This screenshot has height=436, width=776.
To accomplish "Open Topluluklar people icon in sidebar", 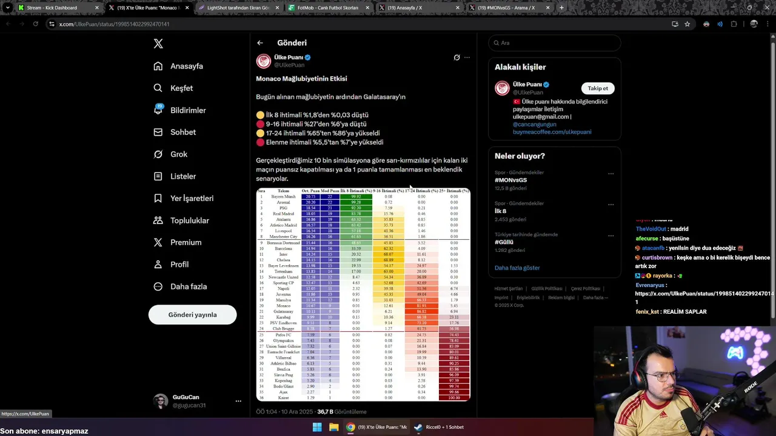I will pyautogui.click(x=158, y=220).
